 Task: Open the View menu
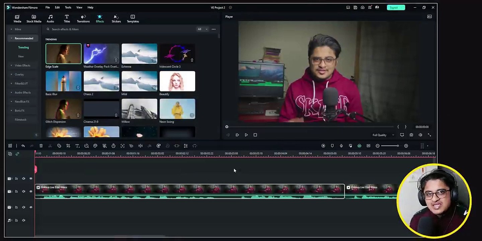tap(79, 7)
